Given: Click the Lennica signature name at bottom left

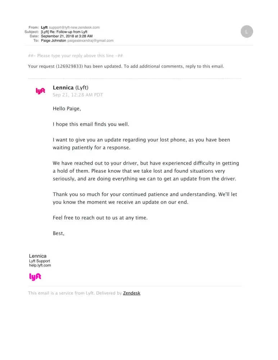Looking at the screenshot, I should [x=38, y=256].
